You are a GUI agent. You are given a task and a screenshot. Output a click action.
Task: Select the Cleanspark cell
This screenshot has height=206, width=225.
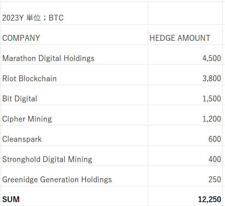22,139
